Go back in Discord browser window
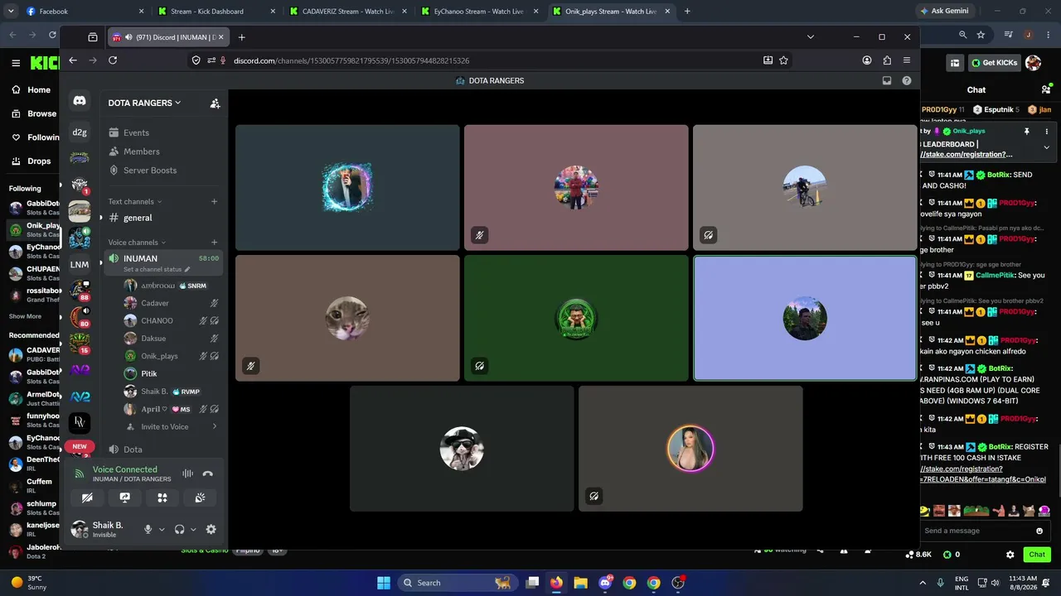This screenshot has width=1061, height=596. tap(73, 60)
